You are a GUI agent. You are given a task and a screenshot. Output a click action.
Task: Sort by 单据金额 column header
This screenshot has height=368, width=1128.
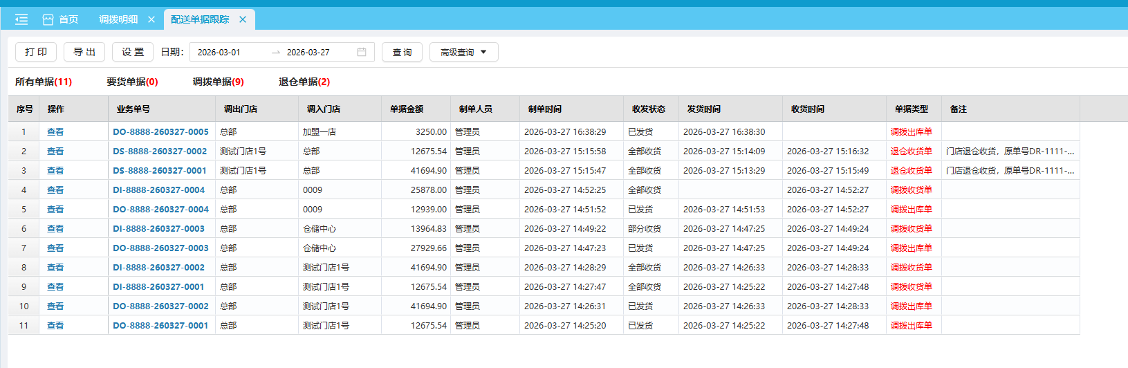click(x=407, y=109)
